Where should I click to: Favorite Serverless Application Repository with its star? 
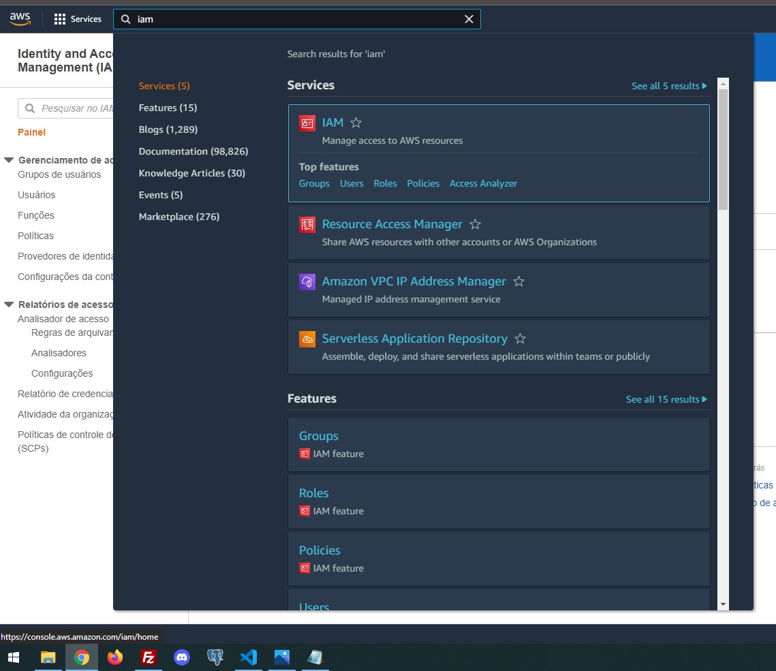(520, 339)
